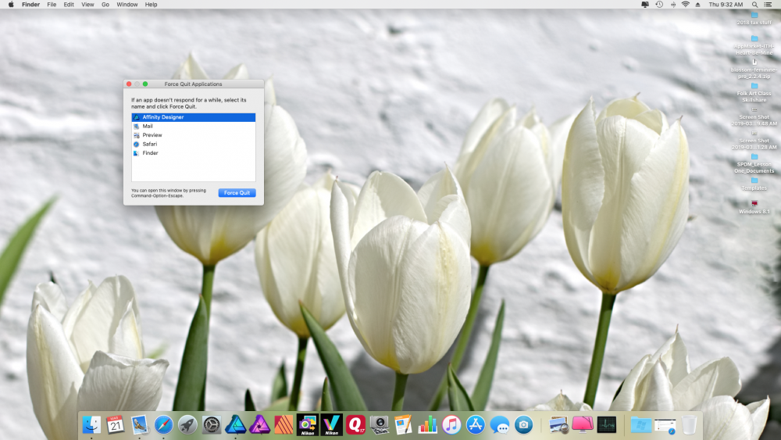This screenshot has width=781, height=440.
Task: Open Nikon ViewNX V icon in Dock
Action: point(331,425)
